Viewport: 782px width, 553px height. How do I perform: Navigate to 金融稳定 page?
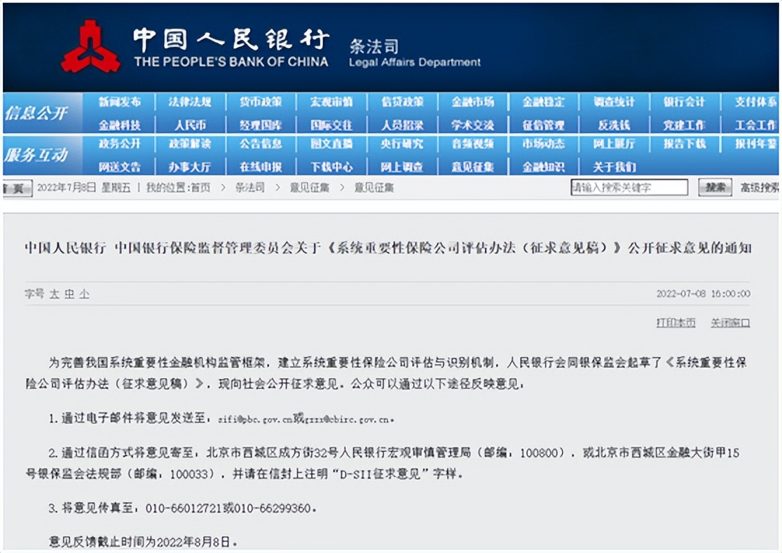[x=543, y=102]
